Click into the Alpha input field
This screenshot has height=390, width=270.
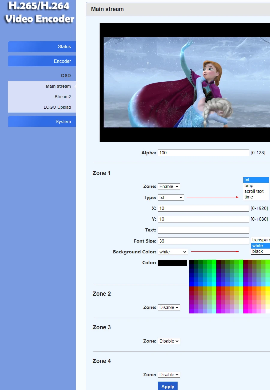coord(203,153)
